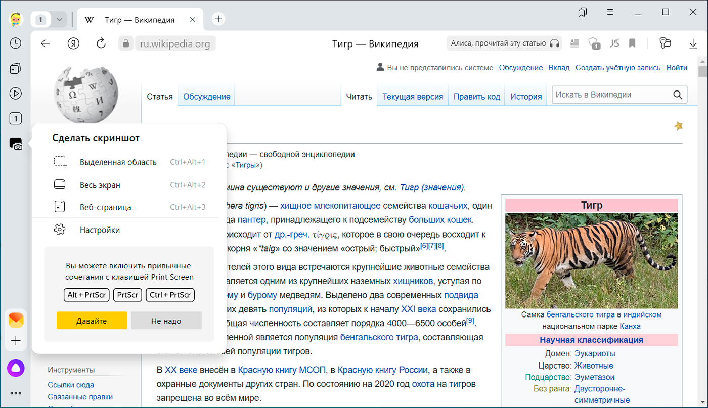The width and height of the screenshot is (708, 408).
Task: Open the Protect shield icon
Action: (594, 43)
